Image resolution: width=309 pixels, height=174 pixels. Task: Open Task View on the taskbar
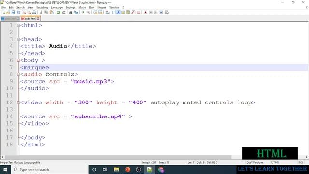[105, 170]
